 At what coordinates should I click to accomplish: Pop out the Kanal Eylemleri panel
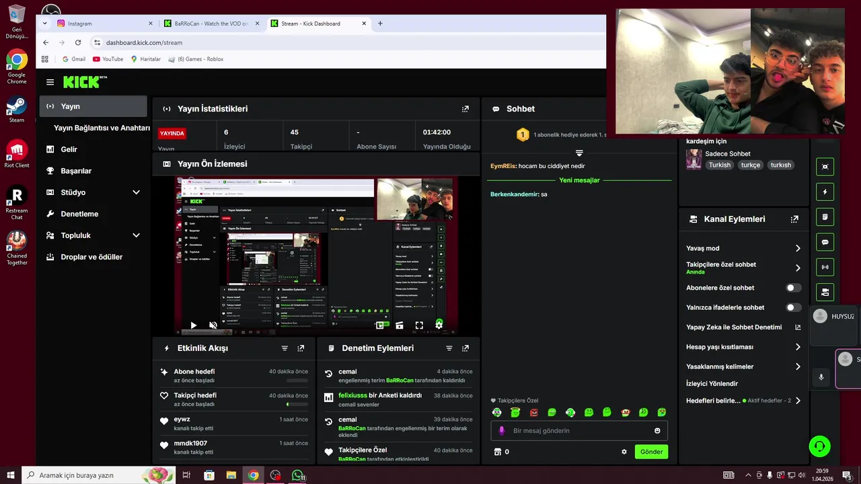click(794, 219)
